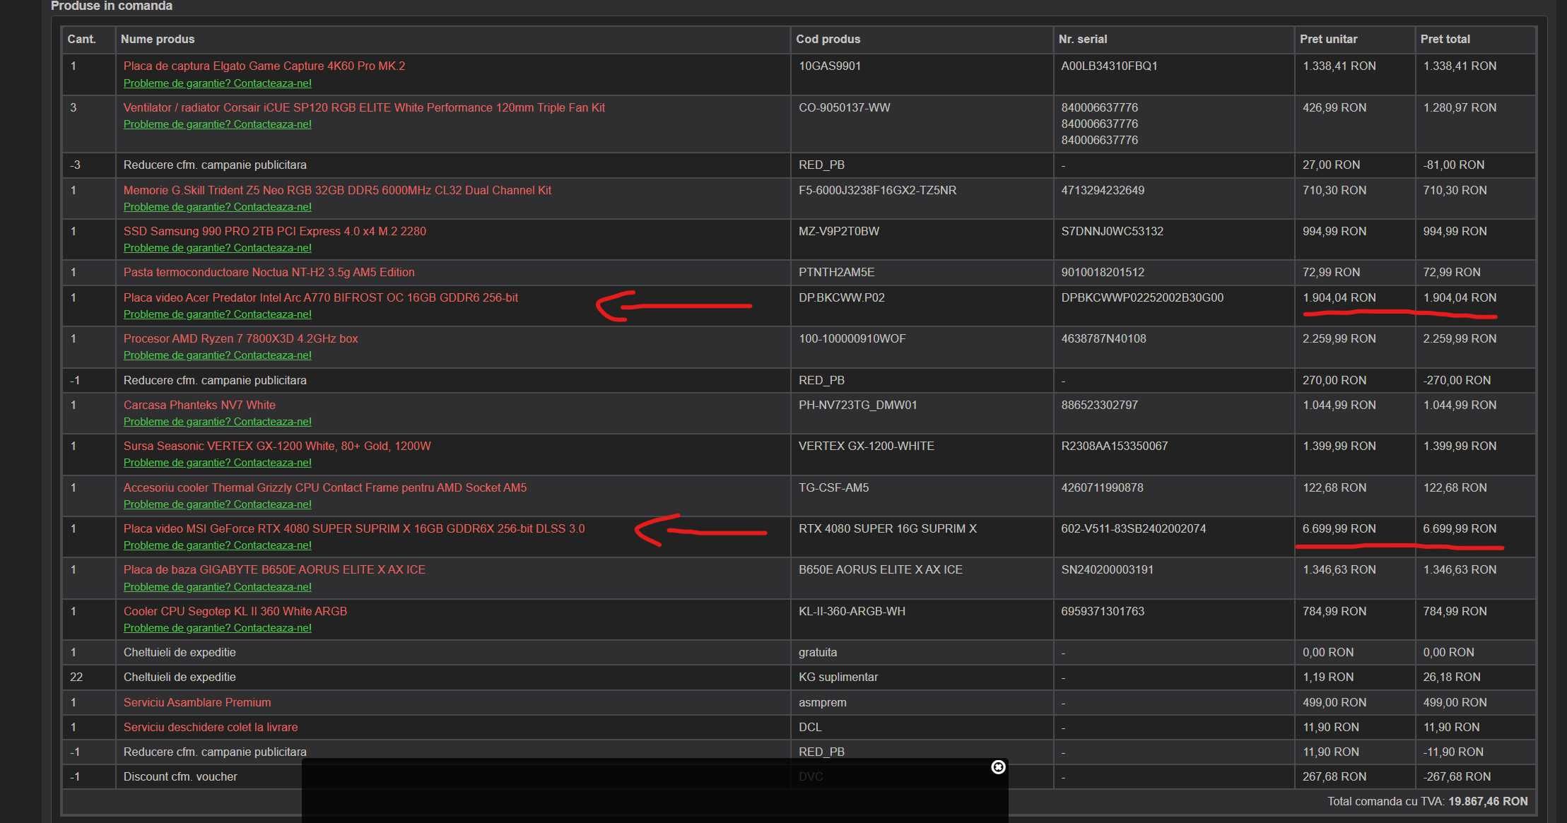
Task: Open Serviciu Asamblare Premium link
Action: pos(197,703)
